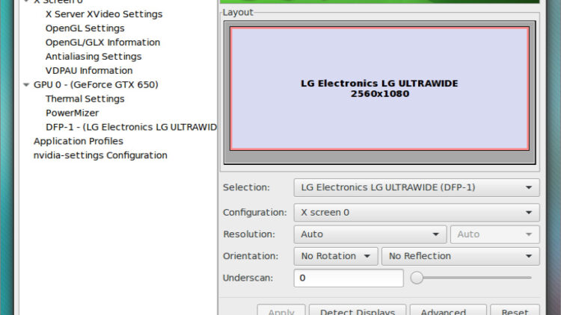Open the No Reflection dropdown
Viewport: 561px width, 315px height.
(x=460, y=256)
